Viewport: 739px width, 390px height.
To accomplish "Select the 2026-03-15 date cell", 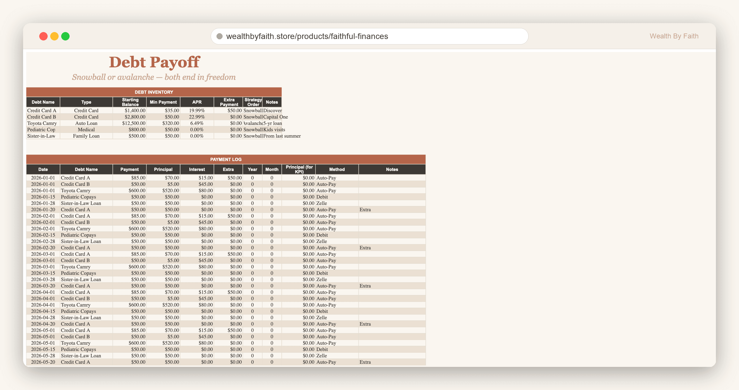I will click(43, 273).
